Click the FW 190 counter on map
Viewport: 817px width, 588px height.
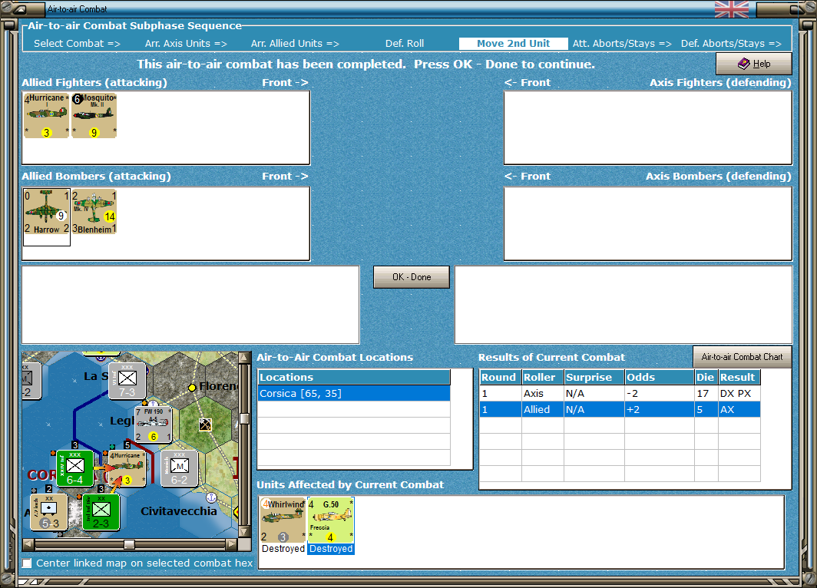coord(154,424)
